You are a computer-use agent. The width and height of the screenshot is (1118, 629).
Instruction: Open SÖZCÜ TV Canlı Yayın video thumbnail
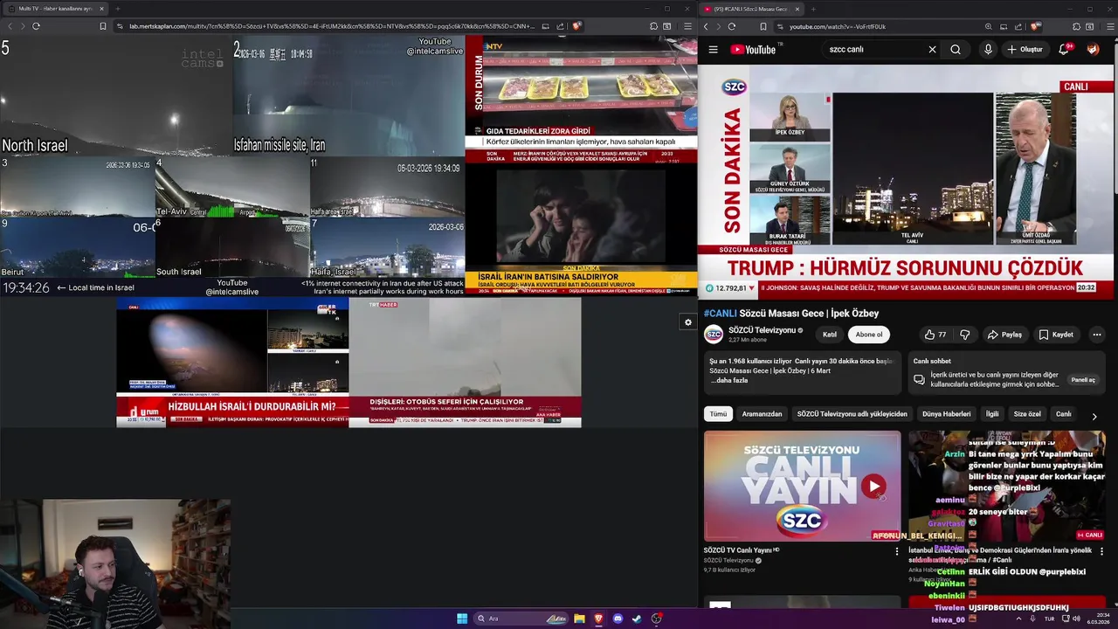[802, 486]
